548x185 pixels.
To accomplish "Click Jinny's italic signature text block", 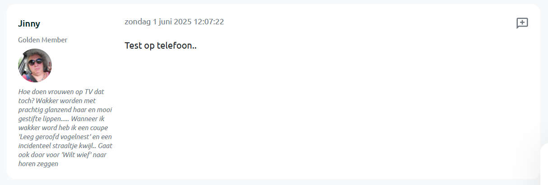I will pyautogui.click(x=65, y=127).
